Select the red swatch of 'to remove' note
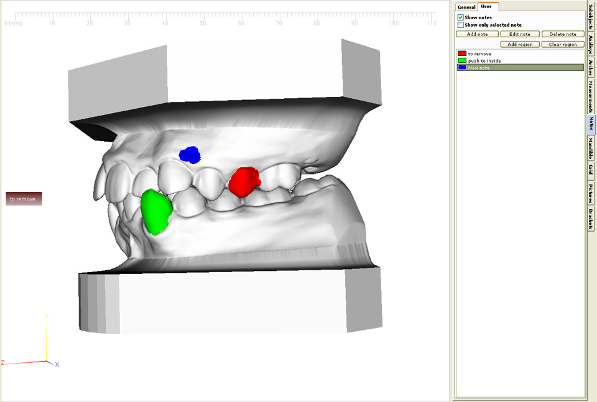Viewport: 597px width, 402px height. click(x=462, y=53)
